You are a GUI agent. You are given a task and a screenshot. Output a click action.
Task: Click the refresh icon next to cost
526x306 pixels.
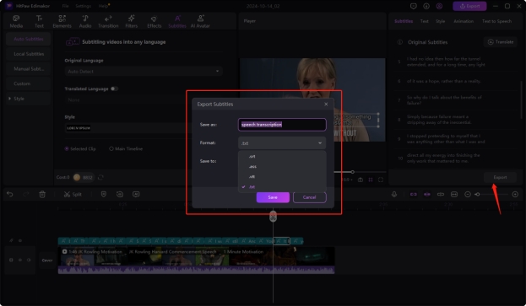tap(100, 177)
